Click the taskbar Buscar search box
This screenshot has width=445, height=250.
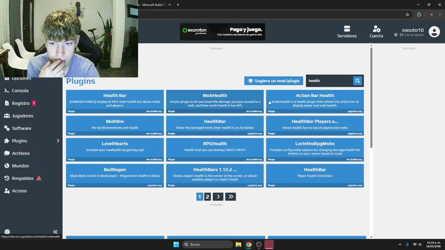point(208,244)
